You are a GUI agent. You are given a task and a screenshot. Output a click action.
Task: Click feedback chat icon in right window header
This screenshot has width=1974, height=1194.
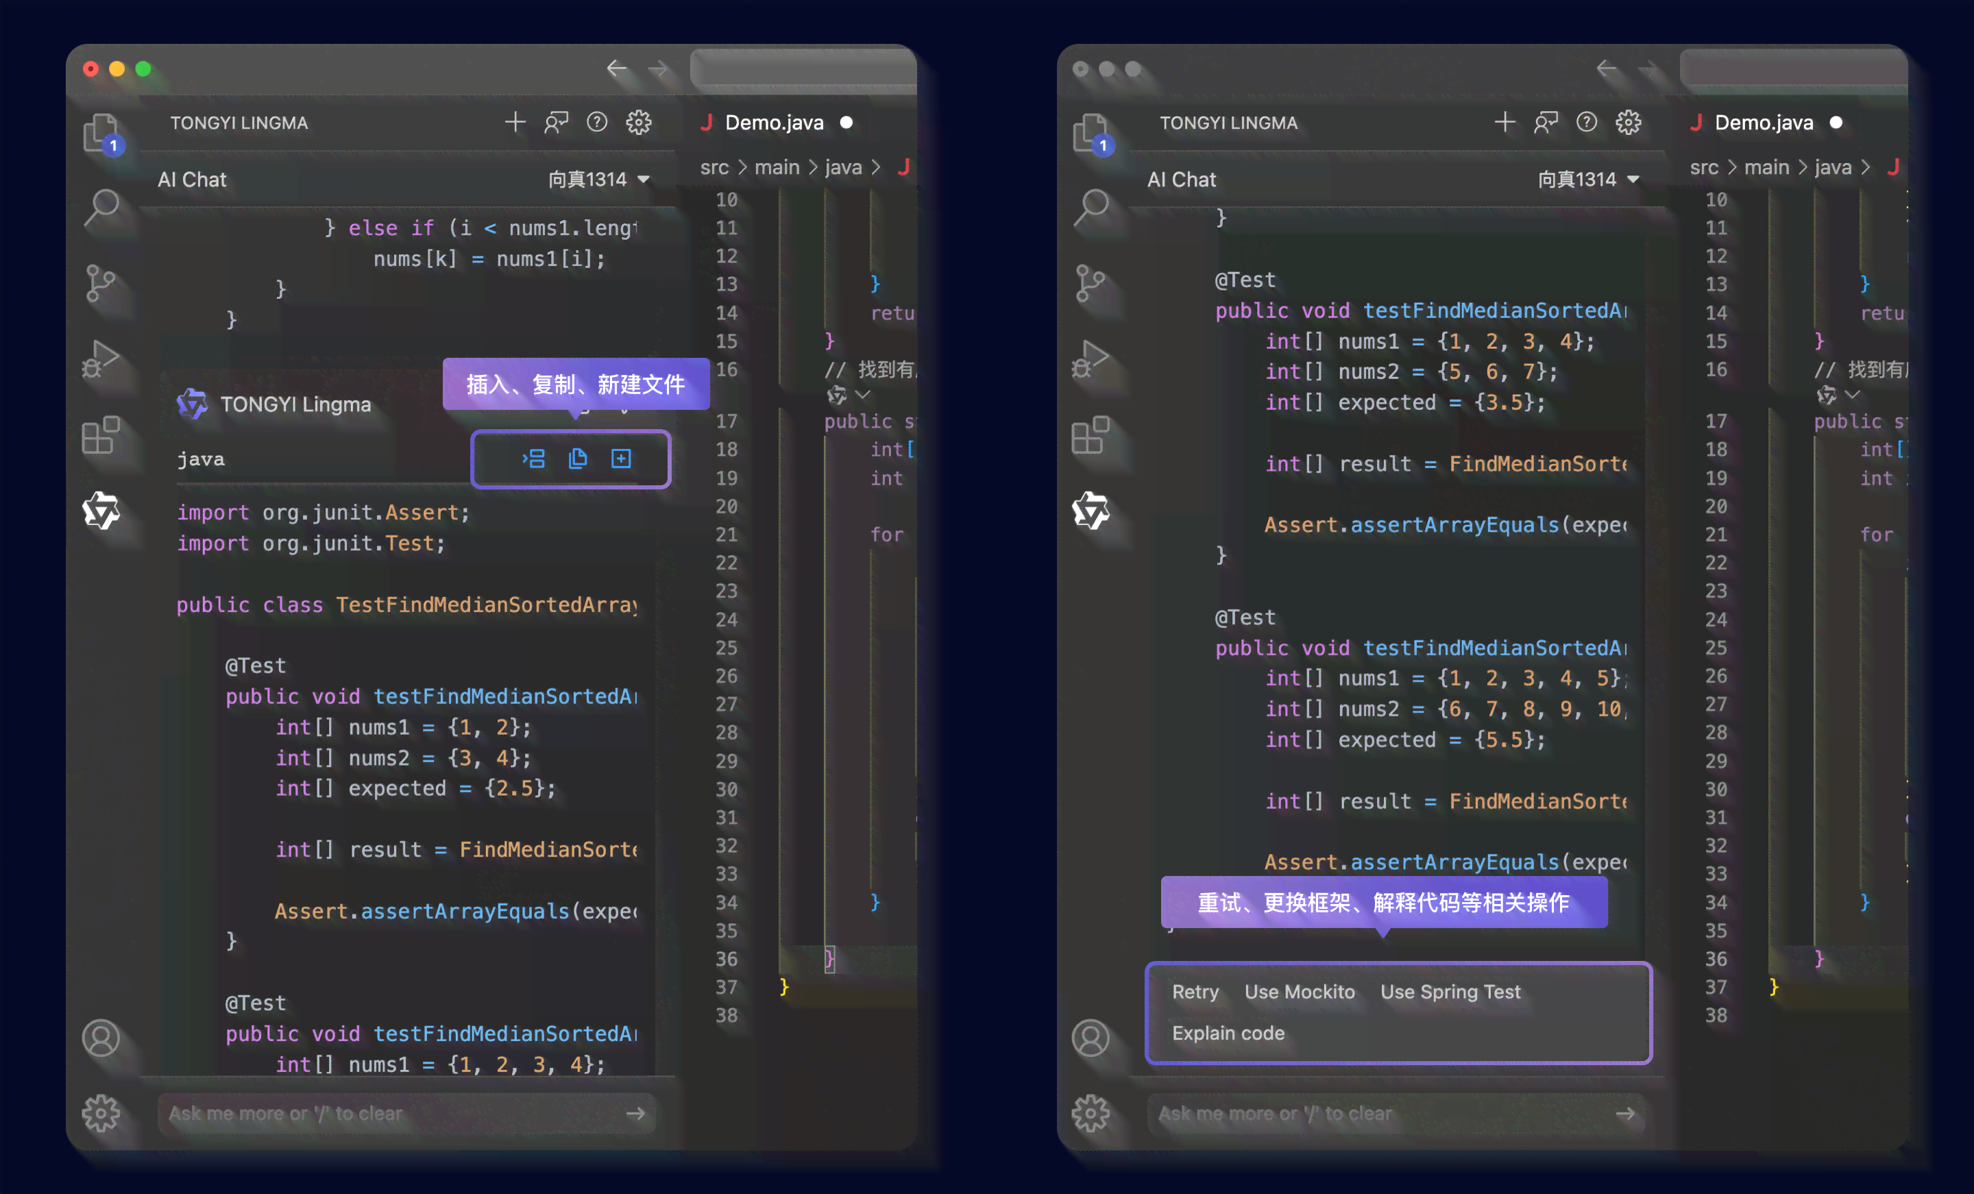1546,123
